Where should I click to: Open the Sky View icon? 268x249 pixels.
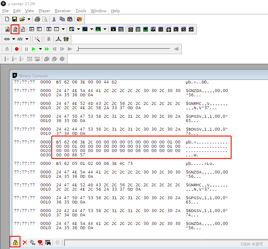pyautogui.click(x=121, y=29)
